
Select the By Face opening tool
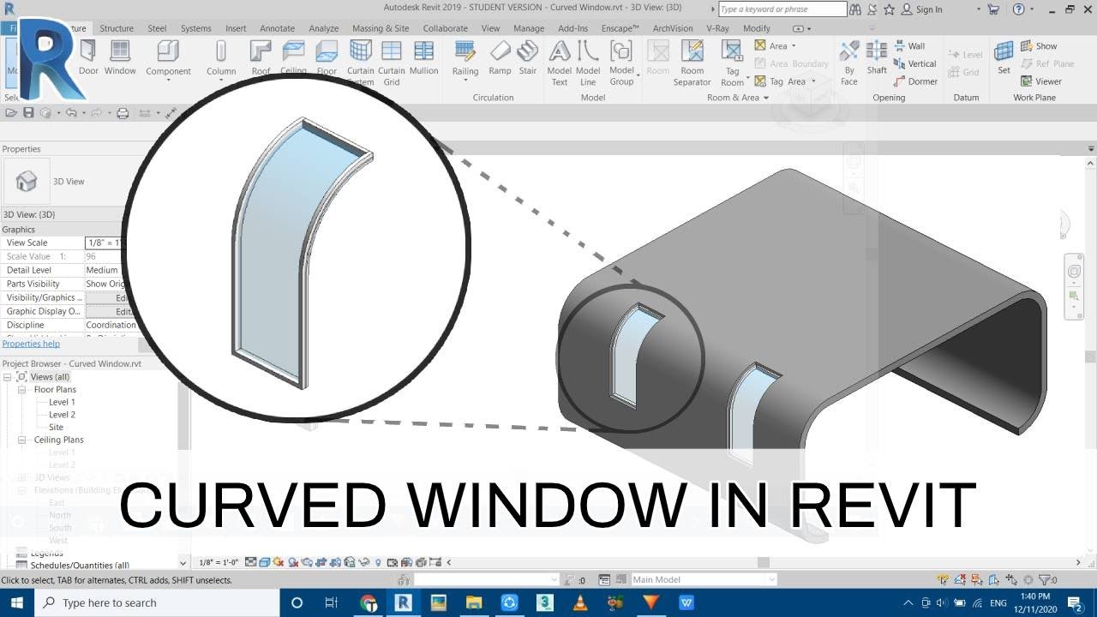click(849, 62)
